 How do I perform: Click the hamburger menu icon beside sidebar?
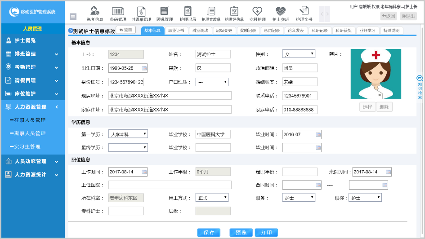[x=73, y=17]
